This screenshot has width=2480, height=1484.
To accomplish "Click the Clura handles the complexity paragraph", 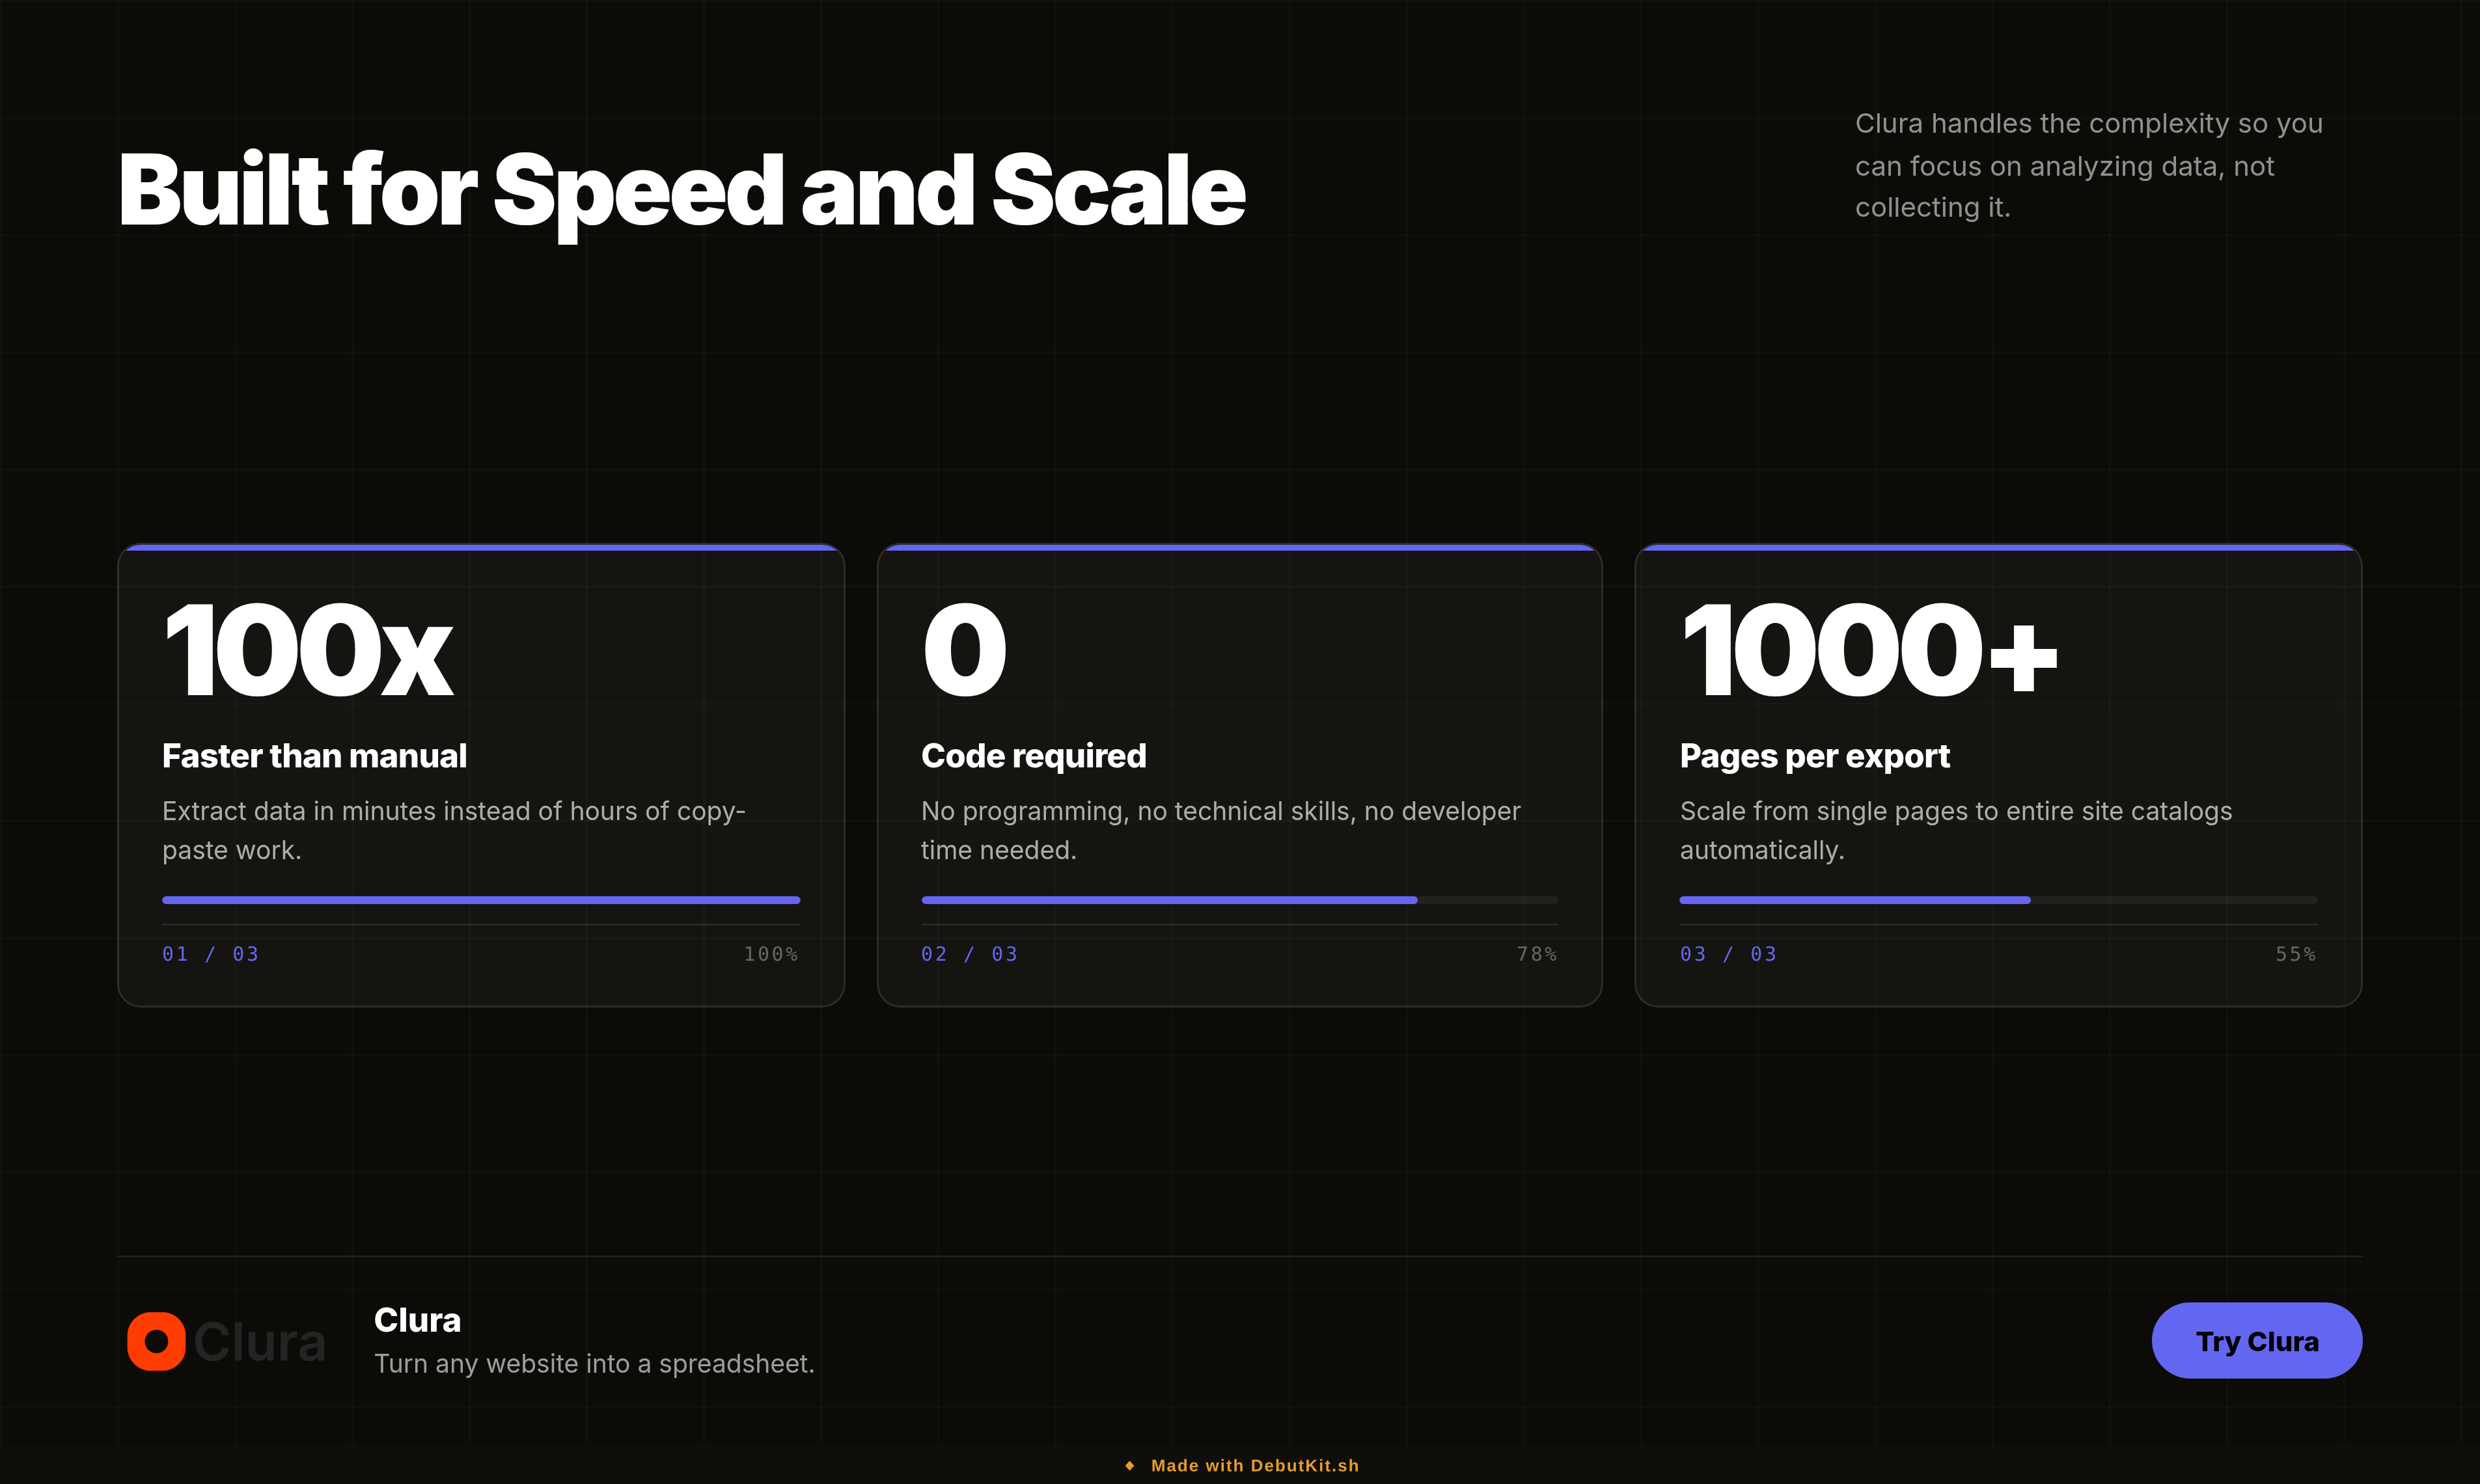I will 2089,165.
